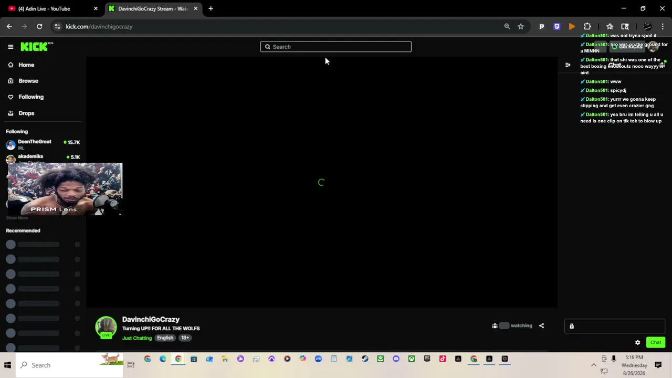Screen dimensions: 672x378
Task: Open akademiks' followed channel
Action: tap(43, 158)
